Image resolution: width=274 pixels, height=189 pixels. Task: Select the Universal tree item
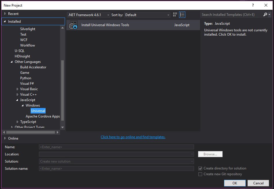(38, 111)
